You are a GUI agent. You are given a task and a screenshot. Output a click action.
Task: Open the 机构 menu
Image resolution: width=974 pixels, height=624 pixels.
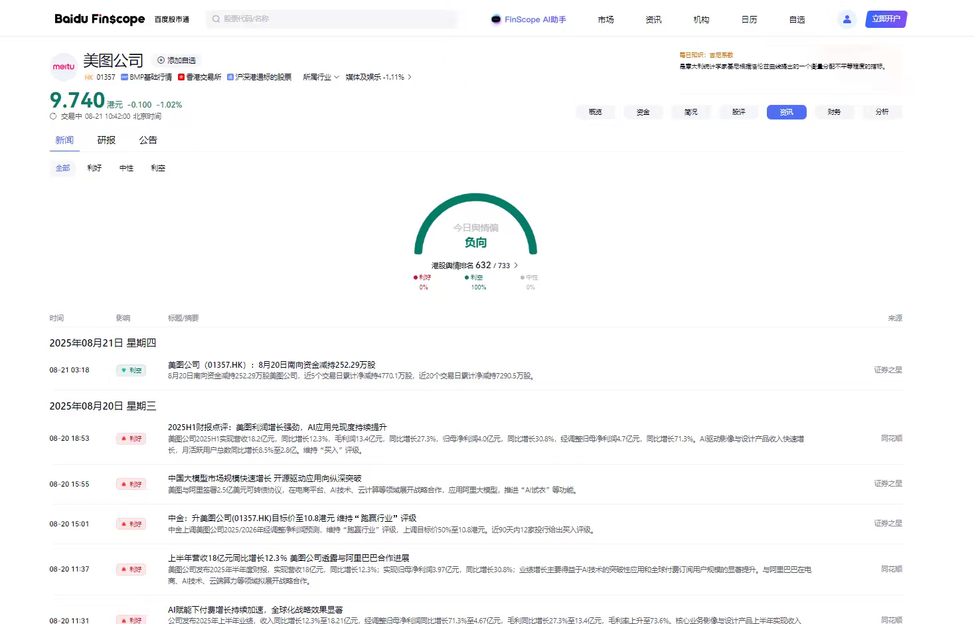coord(701,20)
